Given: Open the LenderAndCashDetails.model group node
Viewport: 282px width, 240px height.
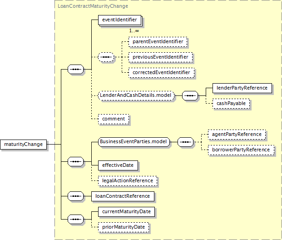Looking at the screenshot, I should (x=137, y=96).
